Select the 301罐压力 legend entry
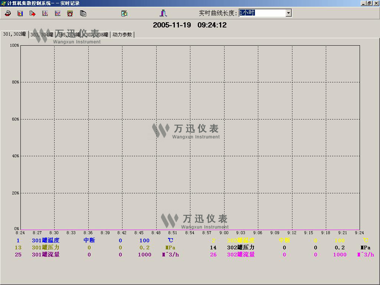This screenshot has height=285, width=380. click(x=46, y=248)
